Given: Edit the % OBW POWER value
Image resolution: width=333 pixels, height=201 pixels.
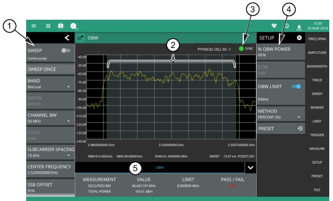Looking at the screenshot, I should tap(281, 52).
